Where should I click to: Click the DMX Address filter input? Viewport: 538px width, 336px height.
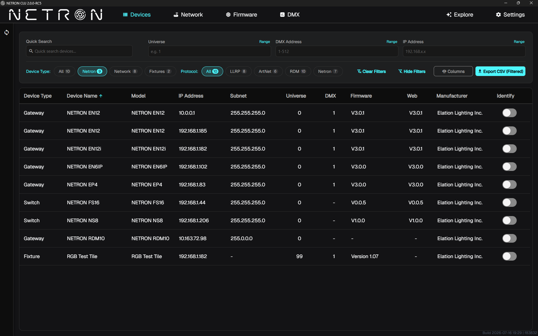click(x=337, y=52)
